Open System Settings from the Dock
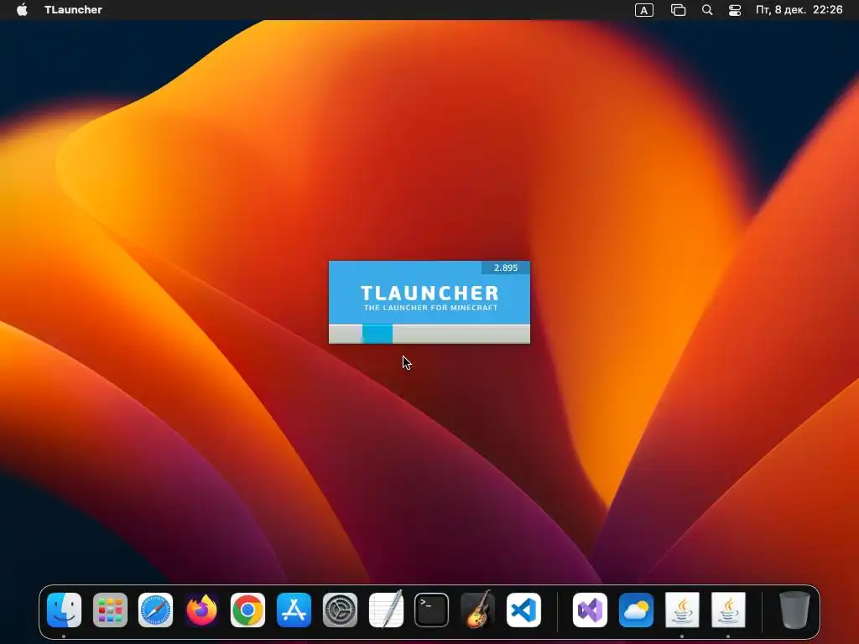The image size is (859, 644). click(340, 610)
